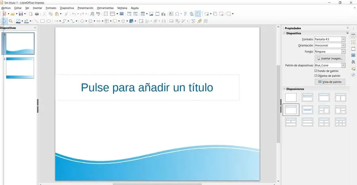Open the Fondo dropdown showing Ninguna
Viewport: 357px width, 185px height.
pyautogui.click(x=330, y=52)
